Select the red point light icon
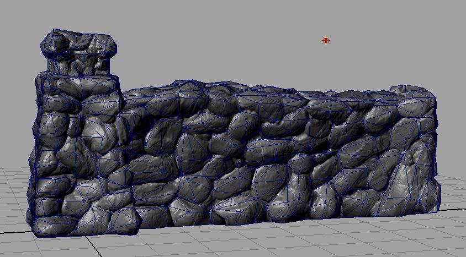This screenshot has height=257, width=466. 326,41
